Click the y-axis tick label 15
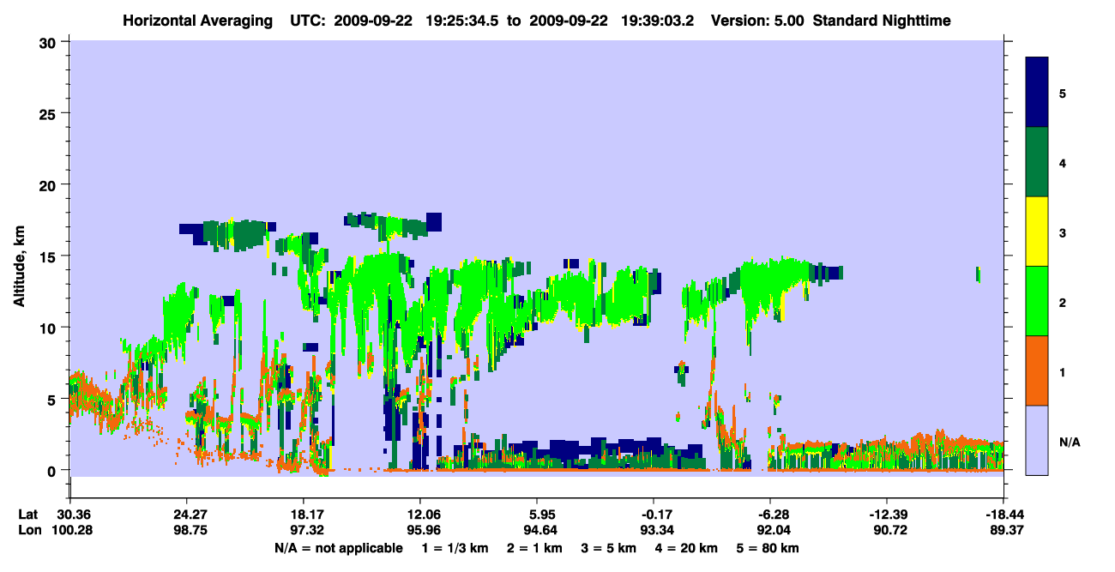1115x572 pixels. 50,256
